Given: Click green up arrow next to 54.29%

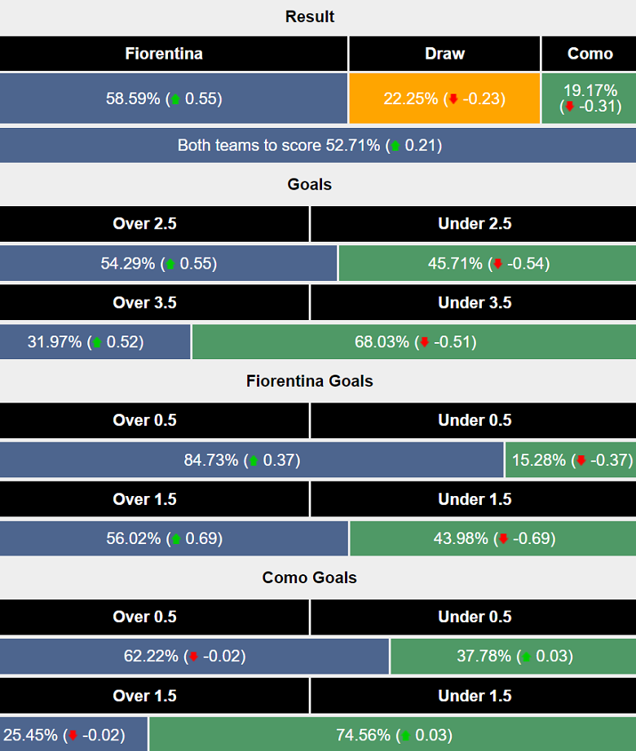Looking at the screenshot, I should (170, 264).
